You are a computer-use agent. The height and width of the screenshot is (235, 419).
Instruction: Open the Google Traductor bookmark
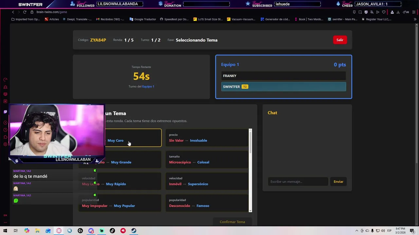coord(143,19)
